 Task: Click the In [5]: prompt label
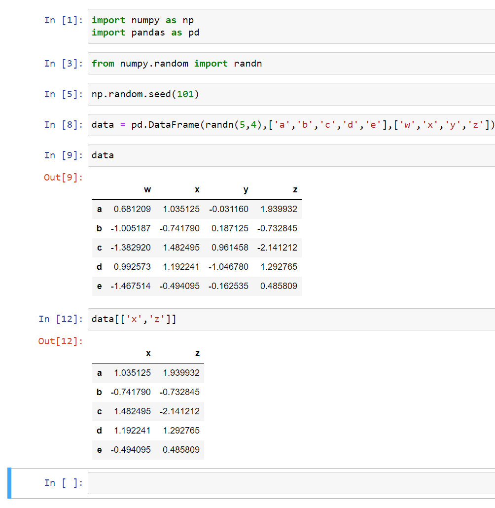[x=64, y=94]
